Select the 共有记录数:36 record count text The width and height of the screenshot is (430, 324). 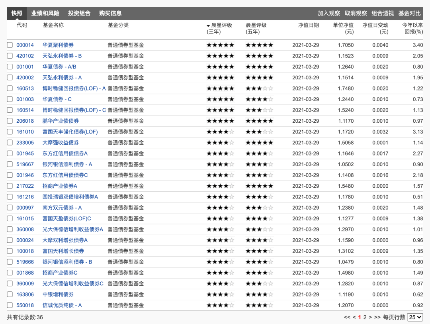[x=25, y=317]
